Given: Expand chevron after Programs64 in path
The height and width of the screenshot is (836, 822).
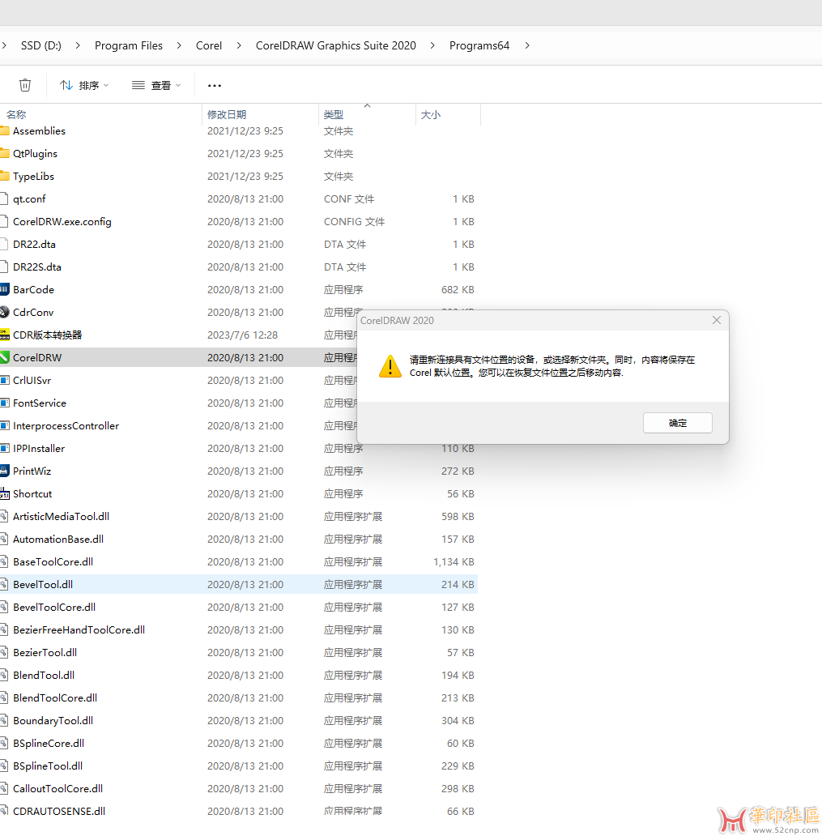Looking at the screenshot, I should (x=527, y=45).
